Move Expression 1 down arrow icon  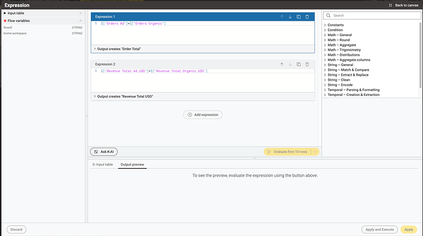point(290,17)
